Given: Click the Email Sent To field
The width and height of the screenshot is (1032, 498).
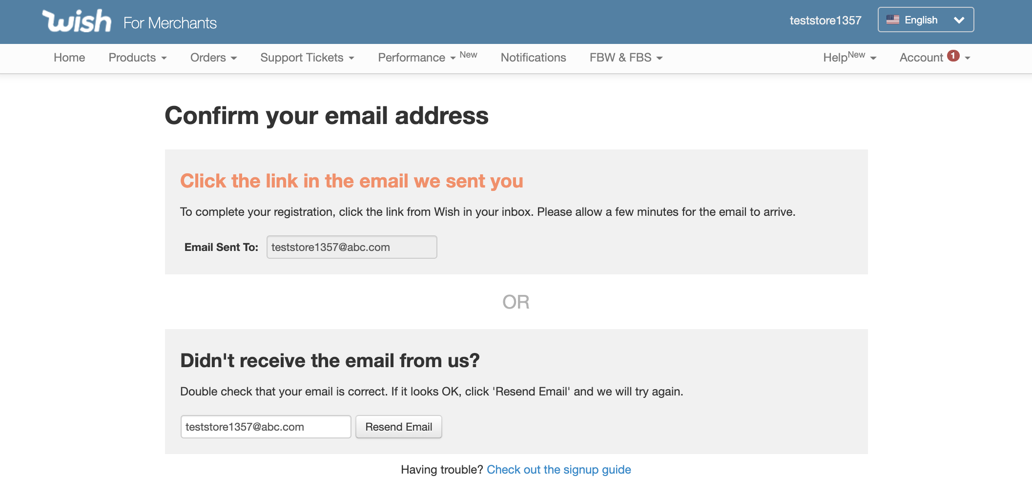Looking at the screenshot, I should pyautogui.click(x=352, y=247).
